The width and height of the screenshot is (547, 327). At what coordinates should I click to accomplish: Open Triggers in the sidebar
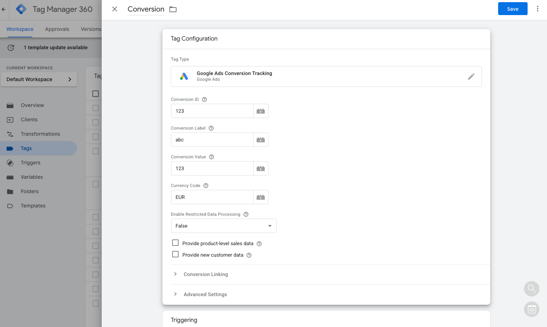31,163
